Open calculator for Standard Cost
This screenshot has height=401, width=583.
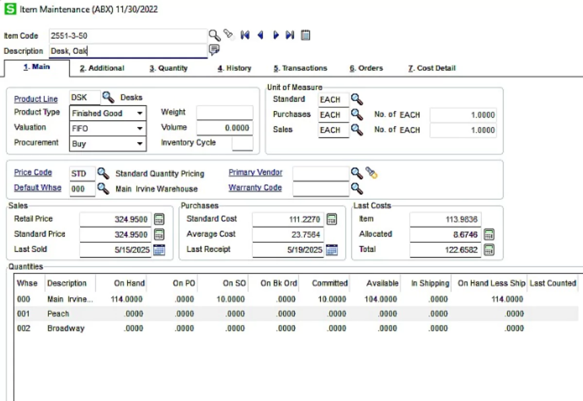[332, 219]
